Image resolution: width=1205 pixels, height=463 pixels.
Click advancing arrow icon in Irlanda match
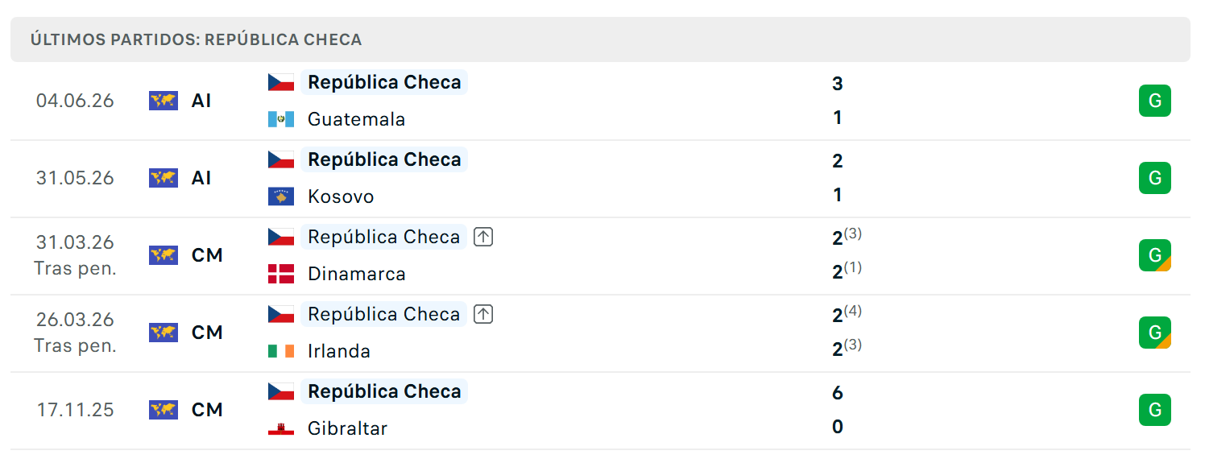[x=483, y=314]
